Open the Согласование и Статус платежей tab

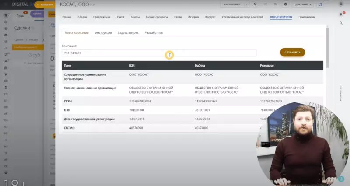click(242, 17)
